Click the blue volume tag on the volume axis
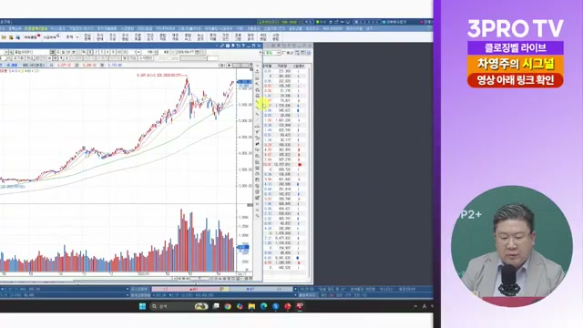The image size is (583, 328). coord(243,247)
